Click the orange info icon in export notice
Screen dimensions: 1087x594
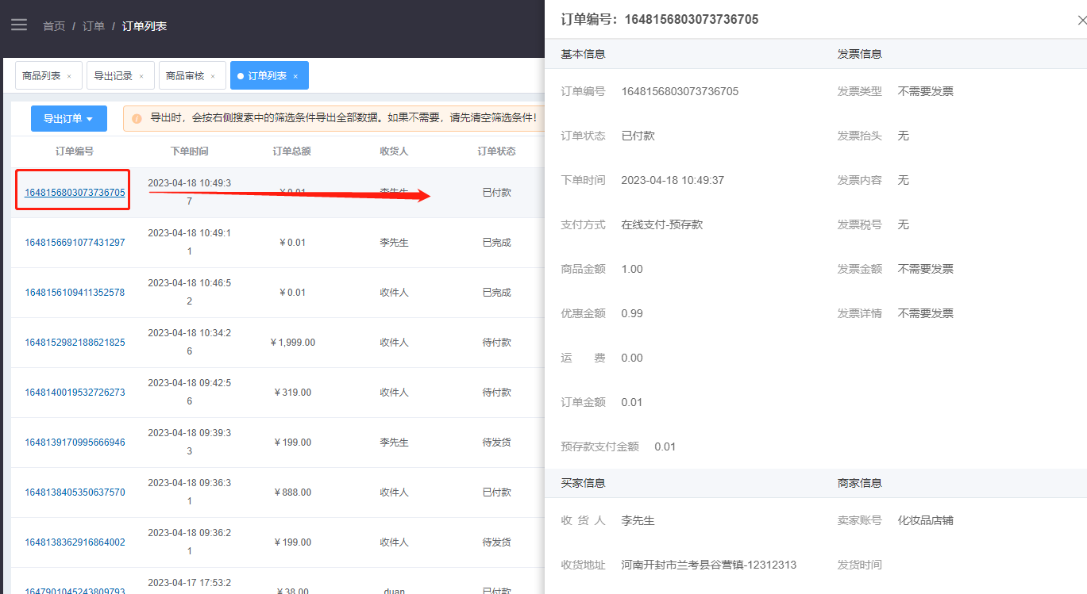(137, 119)
